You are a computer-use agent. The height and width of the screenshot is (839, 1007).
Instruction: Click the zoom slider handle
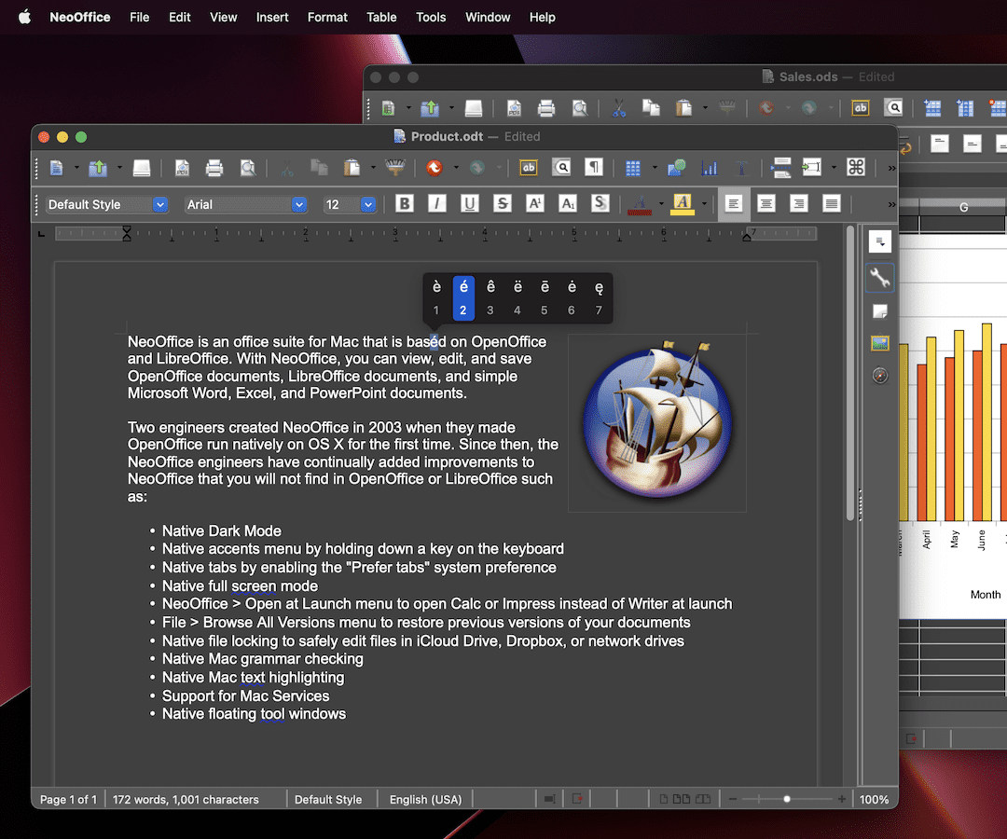click(787, 799)
